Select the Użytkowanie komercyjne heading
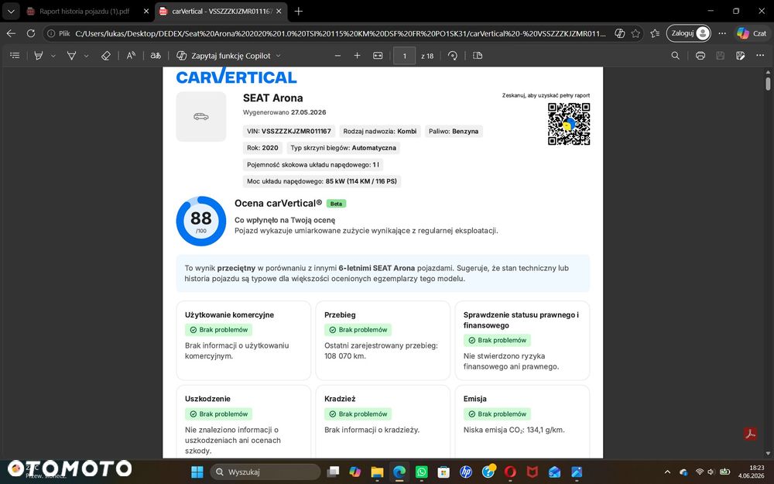The width and height of the screenshot is (774, 484). pos(230,314)
